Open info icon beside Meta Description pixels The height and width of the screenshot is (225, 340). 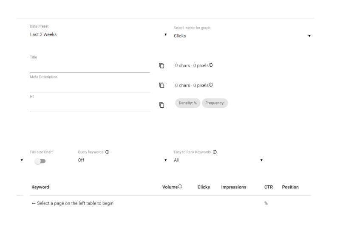pos(211,84)
